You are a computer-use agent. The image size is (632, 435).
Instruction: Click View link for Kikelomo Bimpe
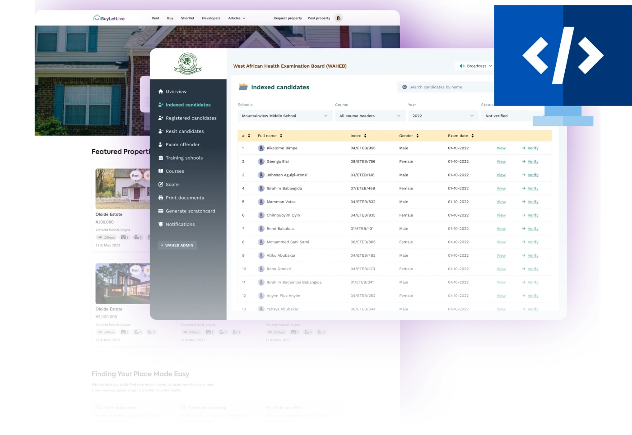(x=501, y=148)
